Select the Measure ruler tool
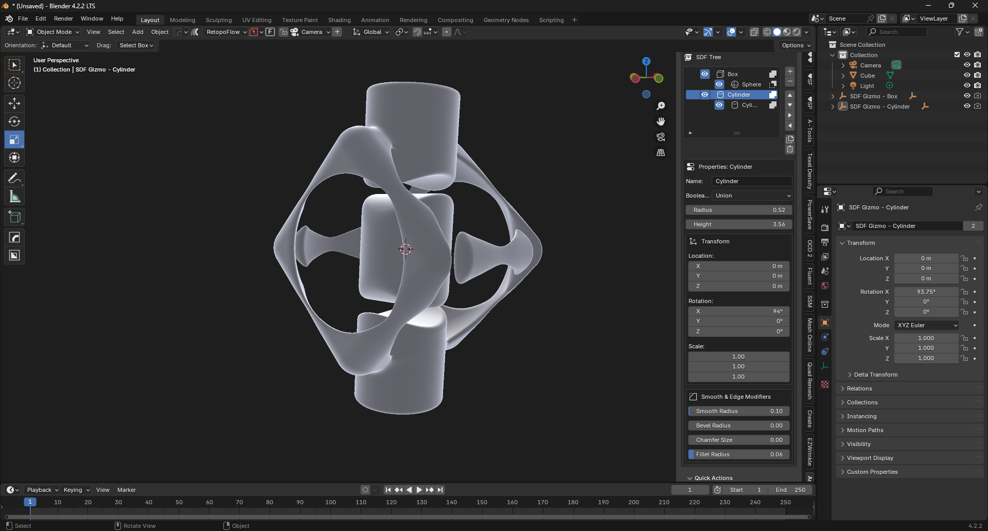This screenshot has width=988, height=531. pyautogui.click(x=14, y=197)
